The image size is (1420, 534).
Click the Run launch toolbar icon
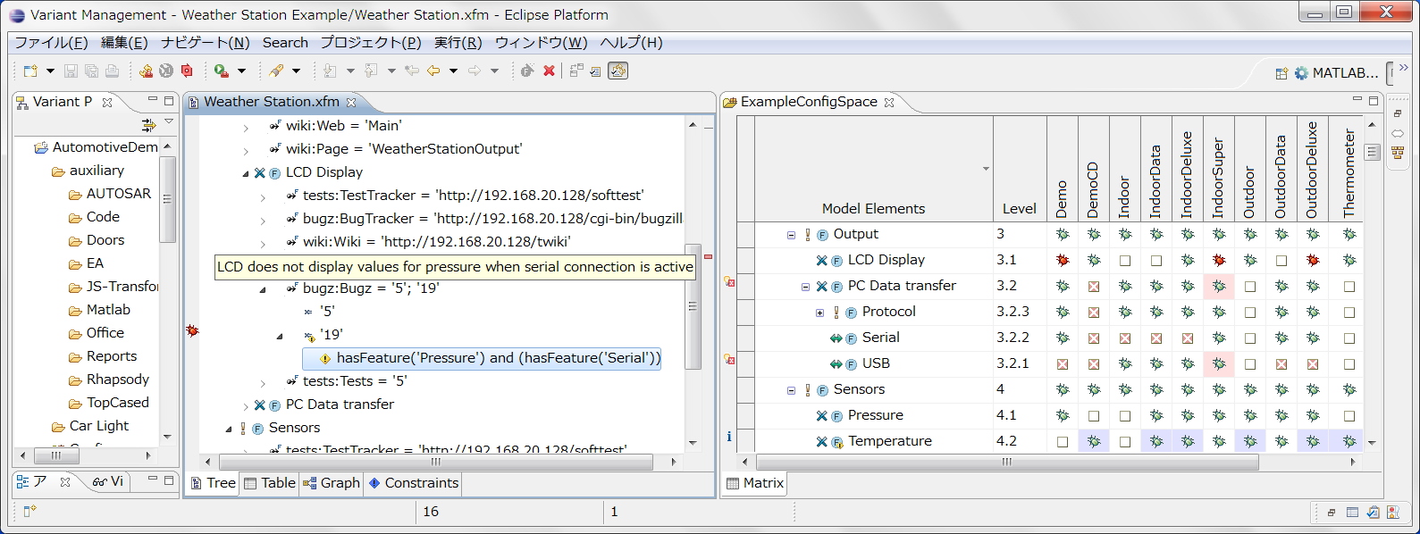(221, 71)
